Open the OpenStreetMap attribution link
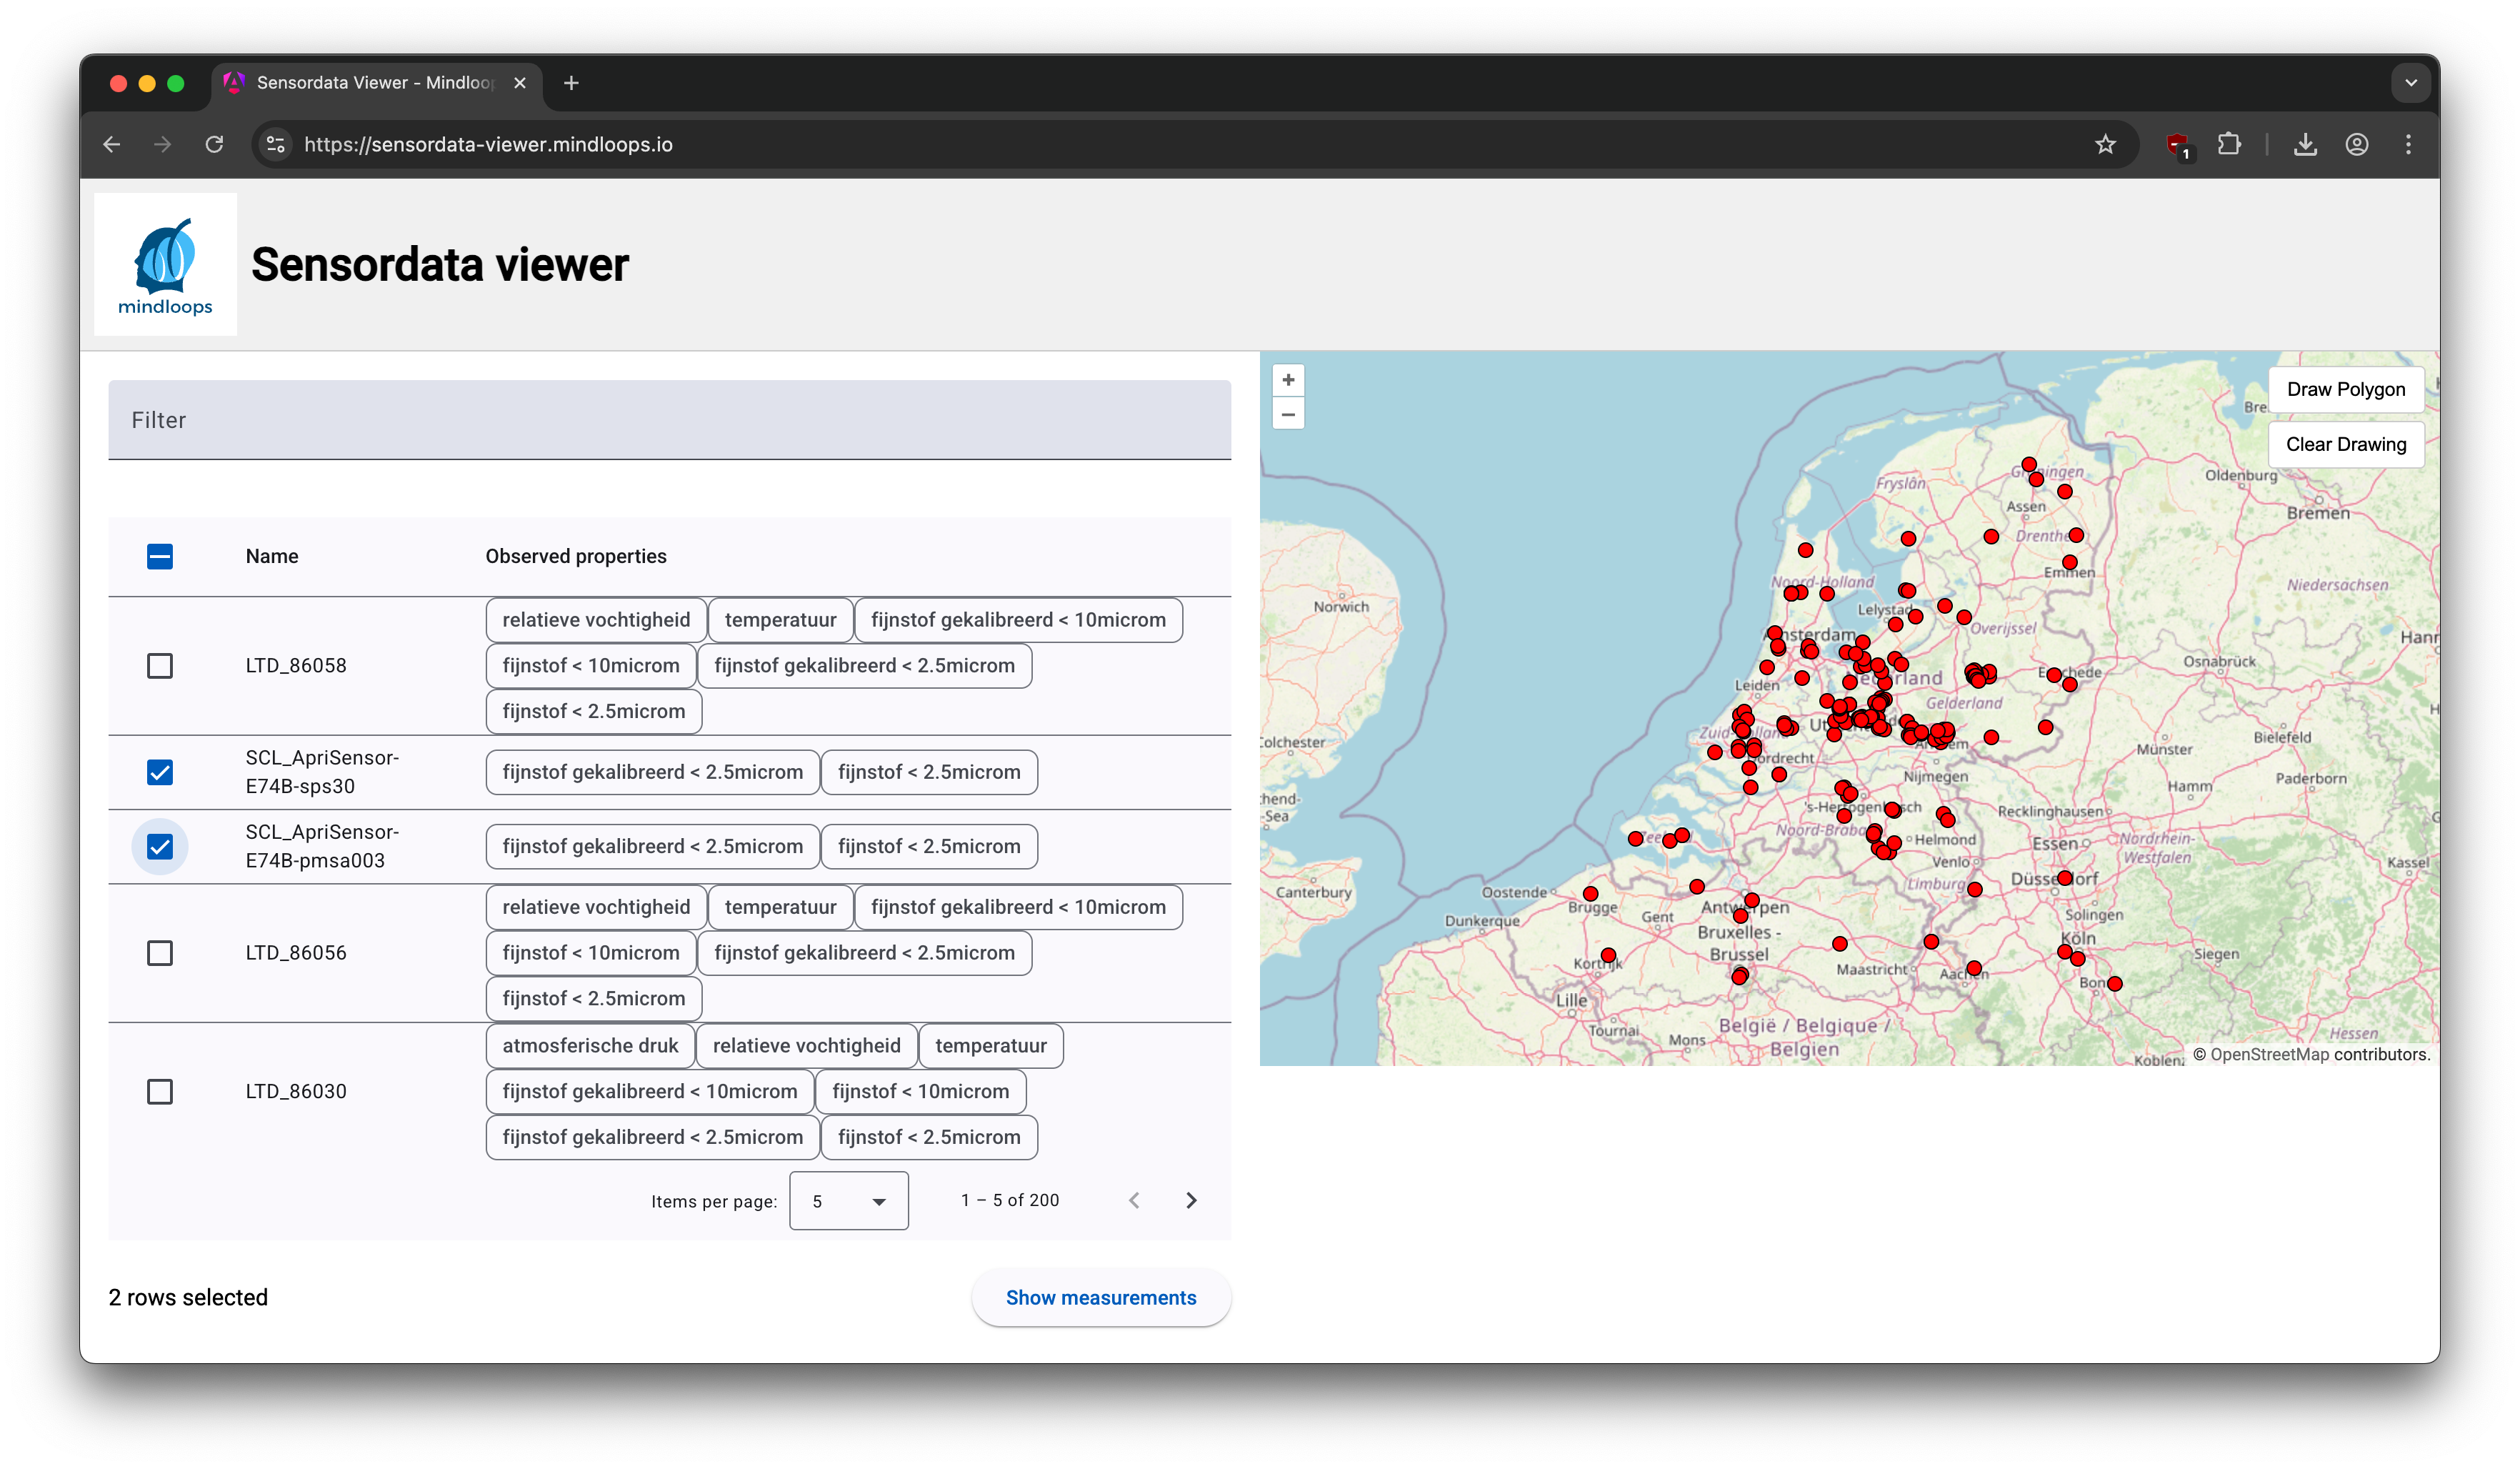The height and width of the screenshot is (1469, 2520). pyautogui.click(x=2270, y=1054)
